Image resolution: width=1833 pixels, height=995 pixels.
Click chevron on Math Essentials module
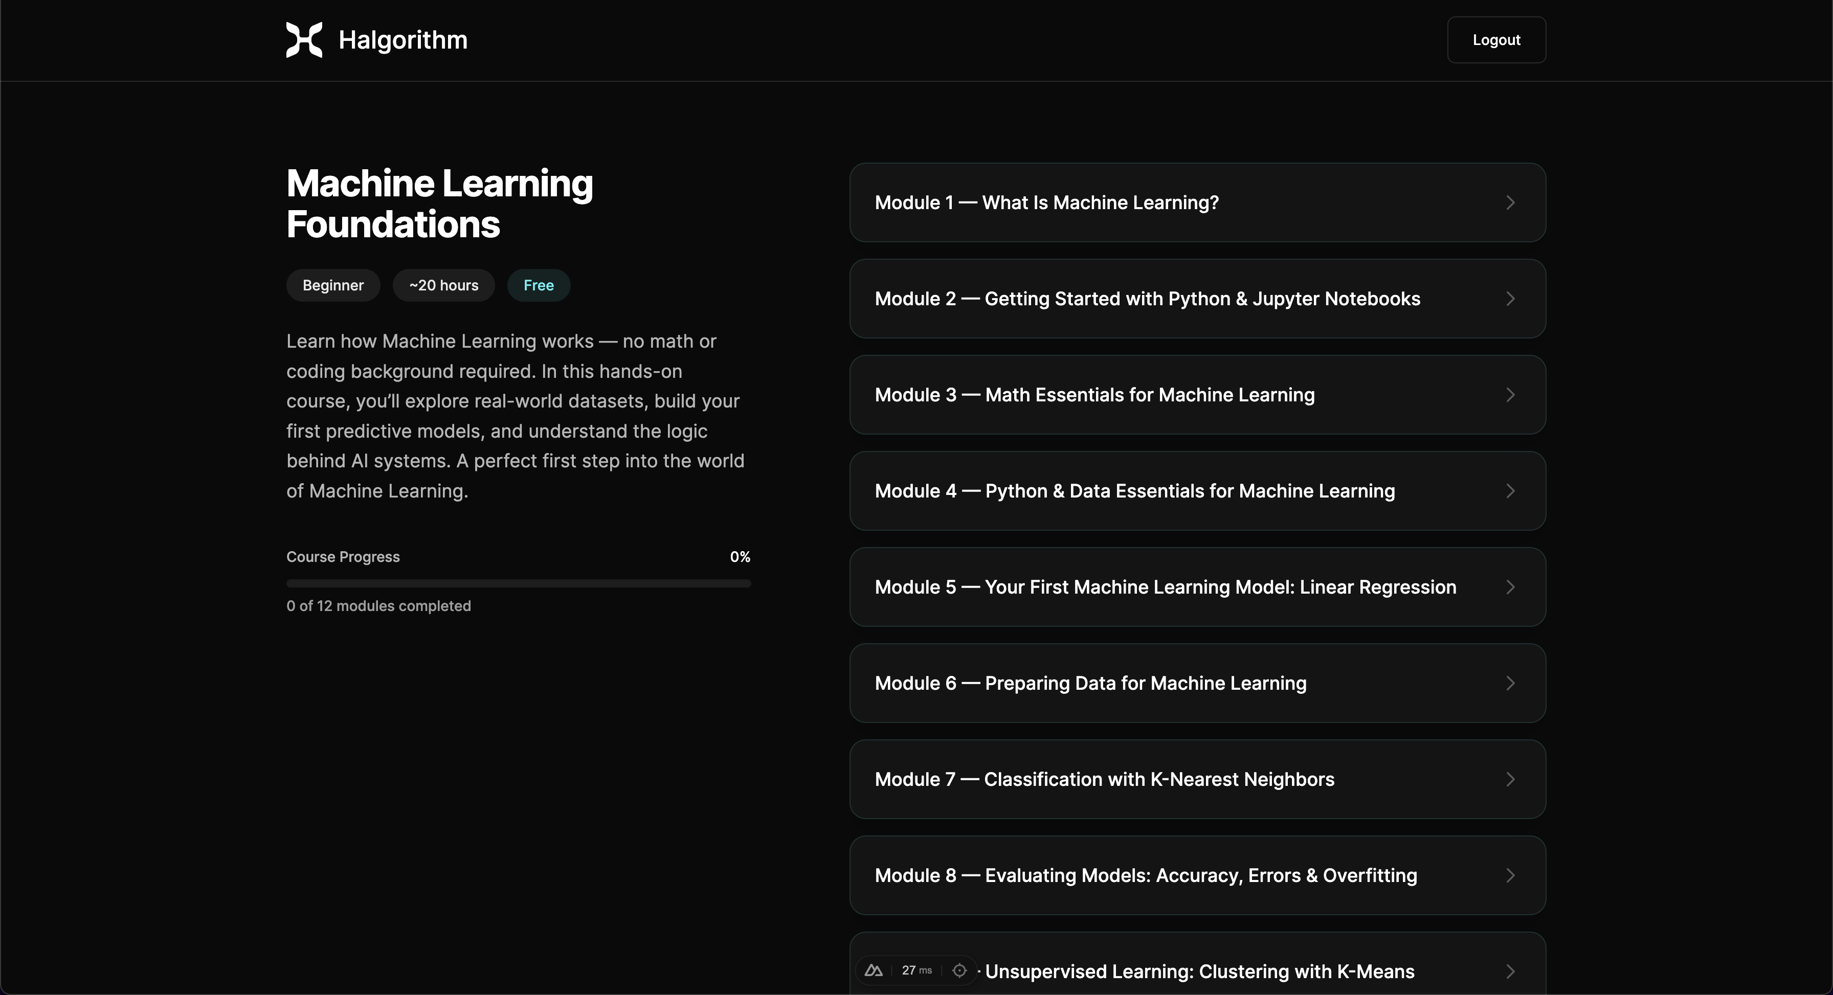click(x=1510, y=395)
